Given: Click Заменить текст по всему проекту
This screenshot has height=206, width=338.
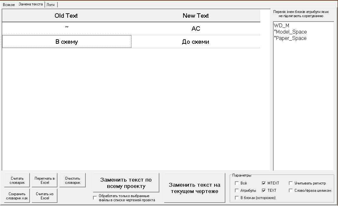Looking at the screenshot, I should 126,183.
